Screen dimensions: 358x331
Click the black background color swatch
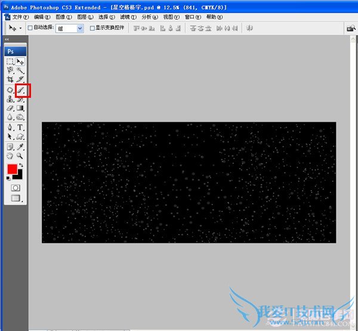tap(19, 176)
